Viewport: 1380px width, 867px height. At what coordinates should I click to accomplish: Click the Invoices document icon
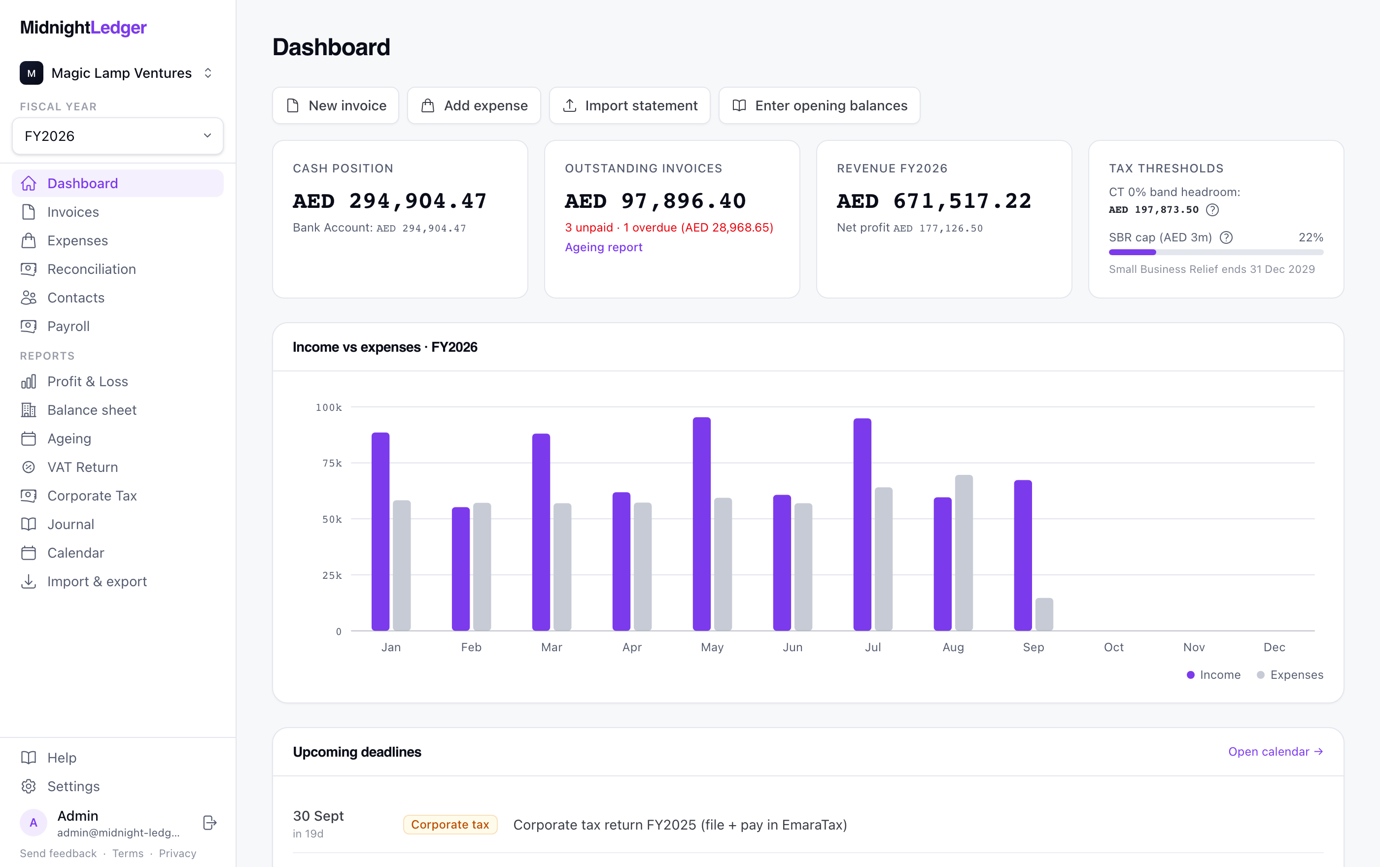(x=29, y=212)
